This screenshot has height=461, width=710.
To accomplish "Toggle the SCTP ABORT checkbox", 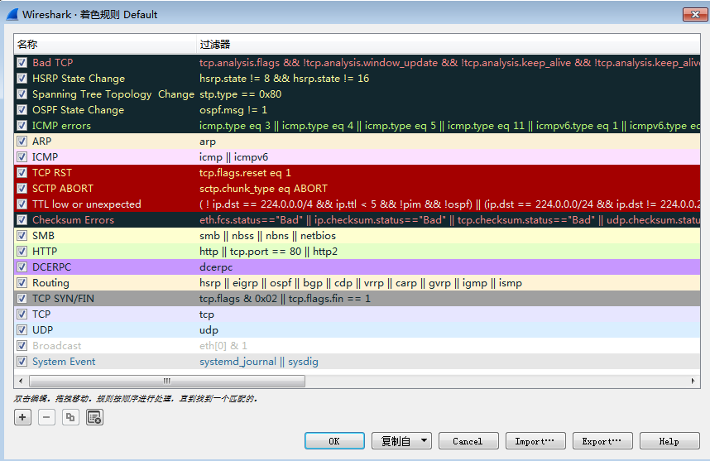I will coord(22,189).
